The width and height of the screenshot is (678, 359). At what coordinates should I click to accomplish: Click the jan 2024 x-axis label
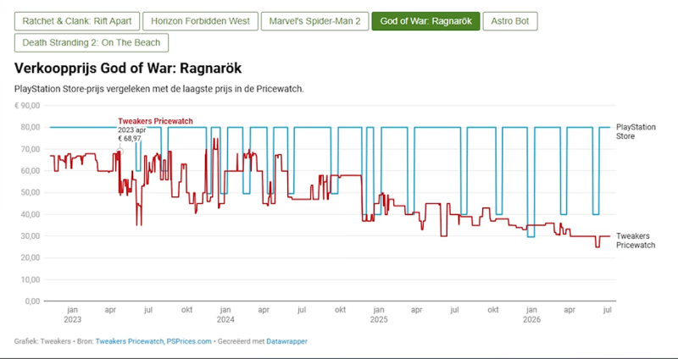pyautogui.click(x=225, y=315)
